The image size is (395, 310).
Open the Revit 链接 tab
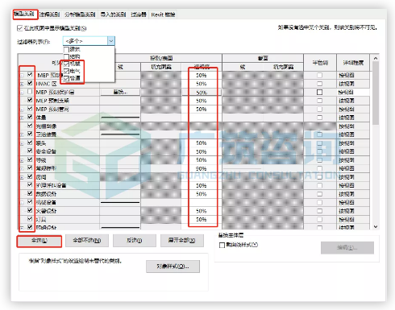point(163,14)
